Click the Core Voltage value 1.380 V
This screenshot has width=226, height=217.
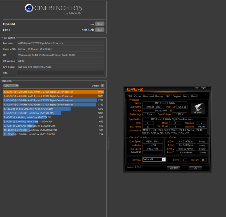point(179,114)
